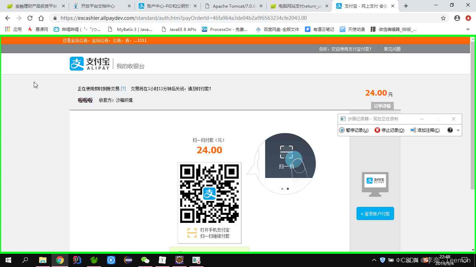
Task: Go back to the previous page
Action: (x=8, y=18)
